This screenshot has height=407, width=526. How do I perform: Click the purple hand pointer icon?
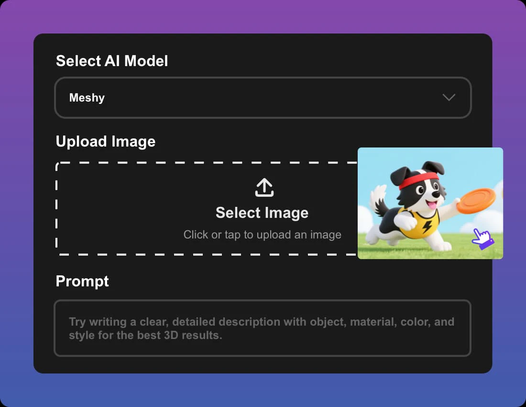point(482,238)
